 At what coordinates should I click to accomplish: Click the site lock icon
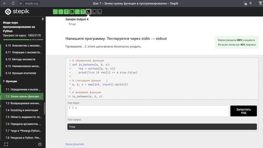[21, 3]
